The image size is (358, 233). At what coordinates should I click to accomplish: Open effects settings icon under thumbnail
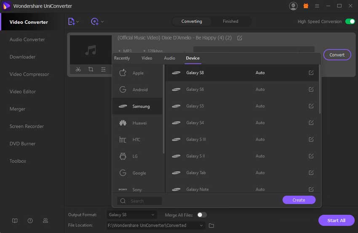103,70
